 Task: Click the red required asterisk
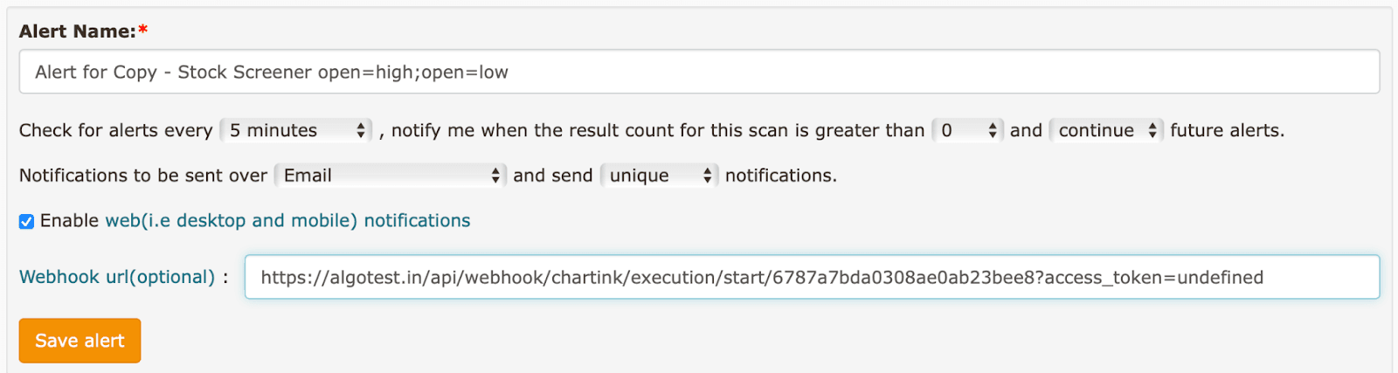pyautogui.click(x=143, y=31)
